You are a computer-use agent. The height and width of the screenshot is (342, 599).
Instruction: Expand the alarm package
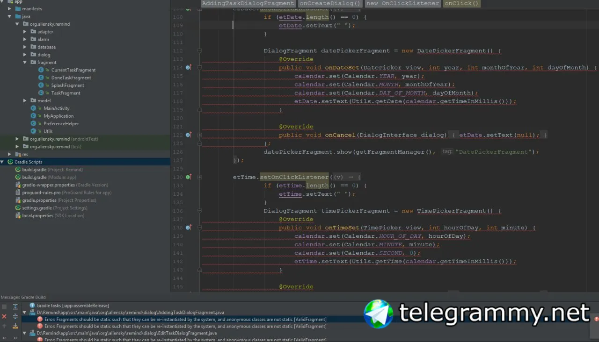click(x=25, y=39)
